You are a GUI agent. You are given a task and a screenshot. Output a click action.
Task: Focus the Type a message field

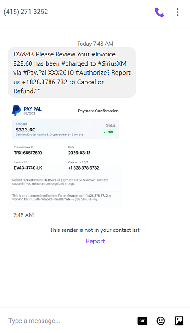70,321
